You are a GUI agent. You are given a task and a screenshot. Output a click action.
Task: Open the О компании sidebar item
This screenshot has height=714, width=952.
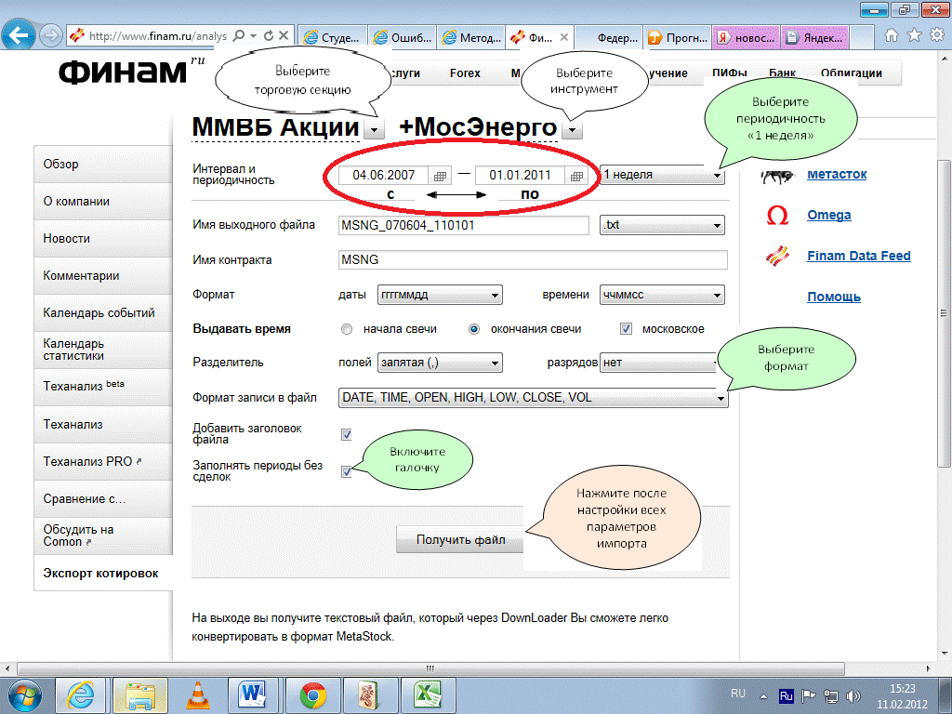coord(103,202)
